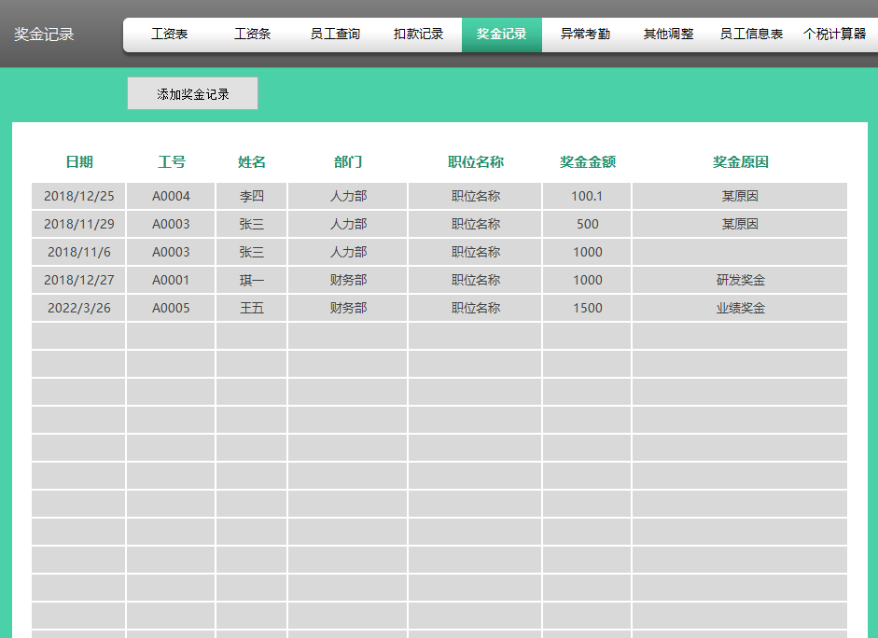Screen dimensions: 878x638
Task: Click the 研发奖金 reason cell
Action: pyautogui.click(x=737, y=280)
